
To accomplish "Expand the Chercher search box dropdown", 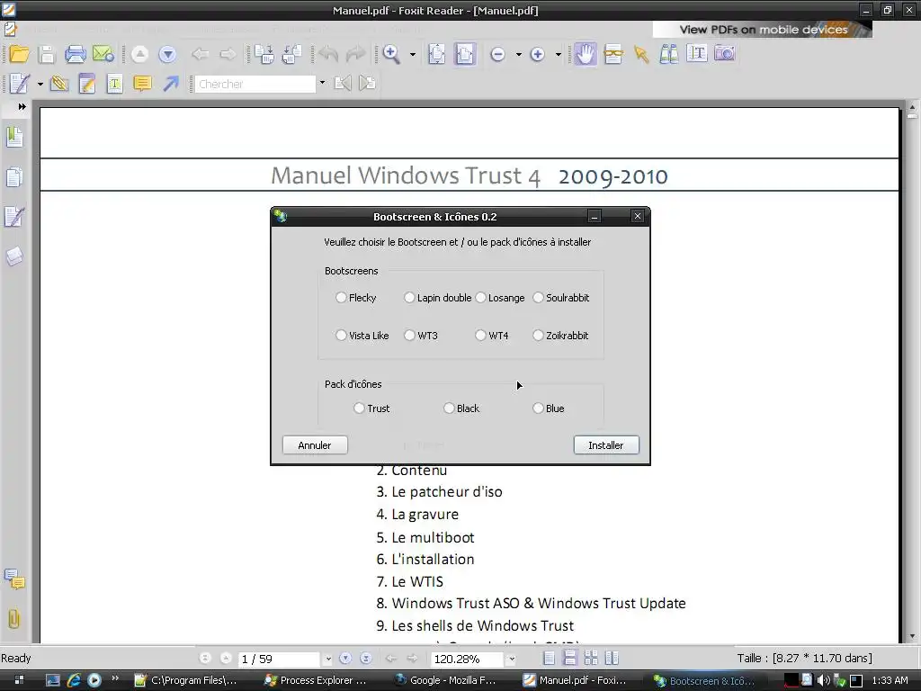I will [x=322, y=83].
